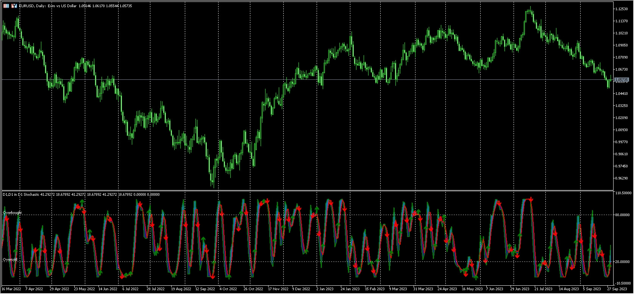Click the "Overbought" level label
634x294 pixels.
(x=12, y=213)
